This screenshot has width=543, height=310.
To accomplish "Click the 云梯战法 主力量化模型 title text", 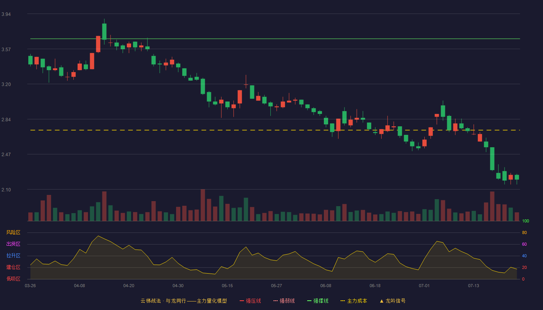I will [183, 301].
